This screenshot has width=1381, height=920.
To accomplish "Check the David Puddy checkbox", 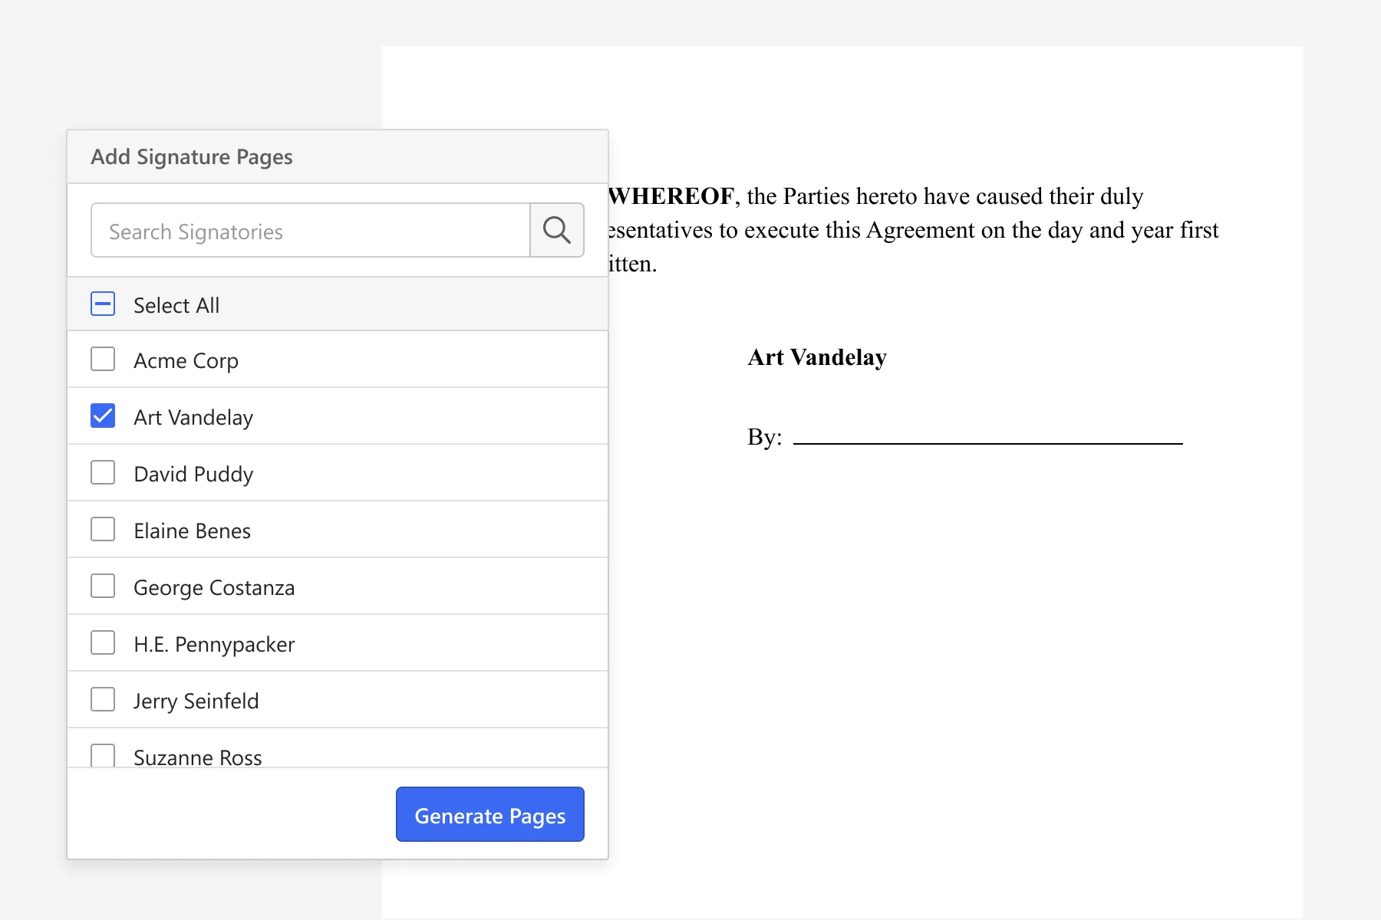I will [x=103, y=472].
